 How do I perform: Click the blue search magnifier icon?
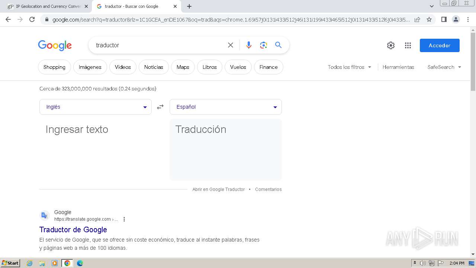click(x=278, y=45)
